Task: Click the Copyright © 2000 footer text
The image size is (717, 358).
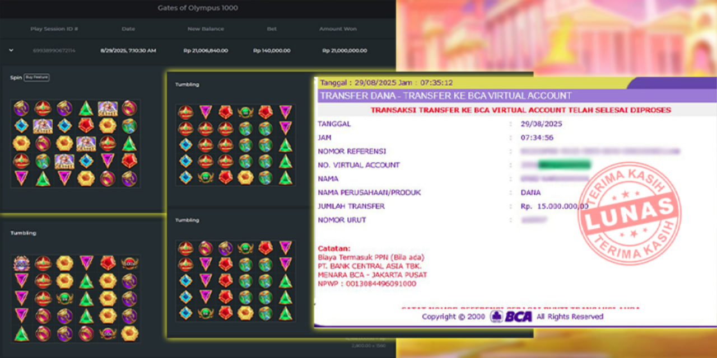Action: tap(455, 317)
